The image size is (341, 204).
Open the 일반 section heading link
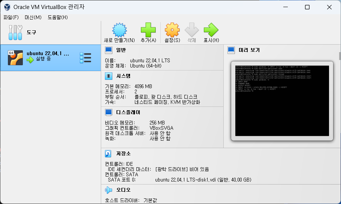point(121,50)
